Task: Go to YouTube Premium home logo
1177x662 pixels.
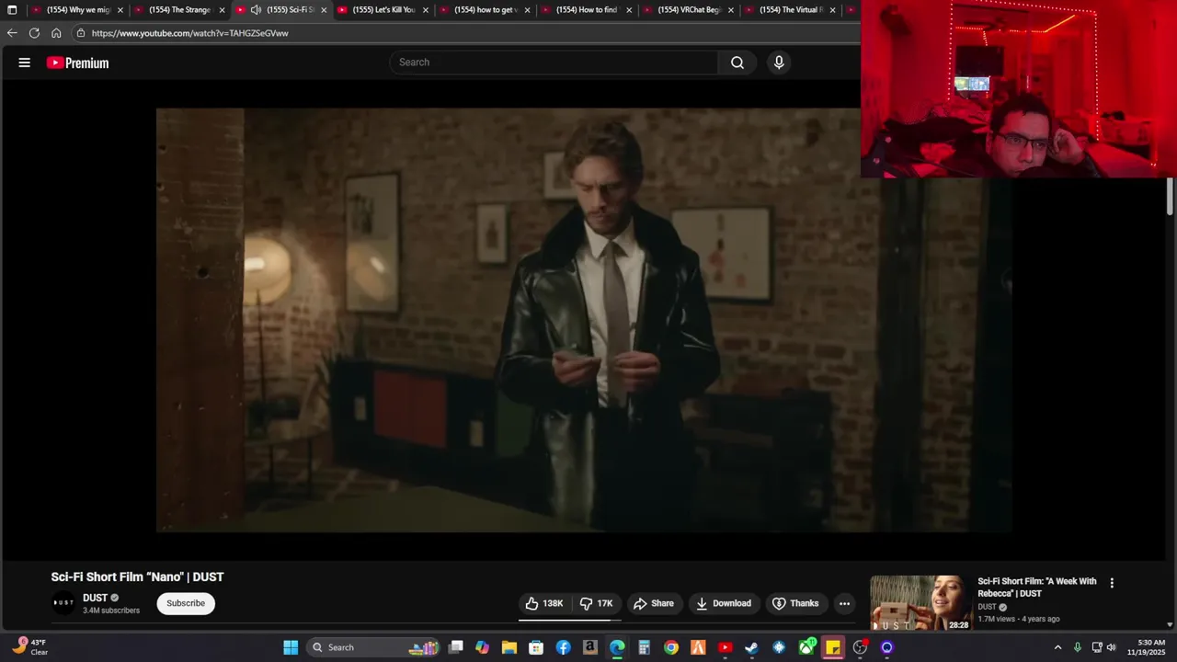Action: [78, 63]
